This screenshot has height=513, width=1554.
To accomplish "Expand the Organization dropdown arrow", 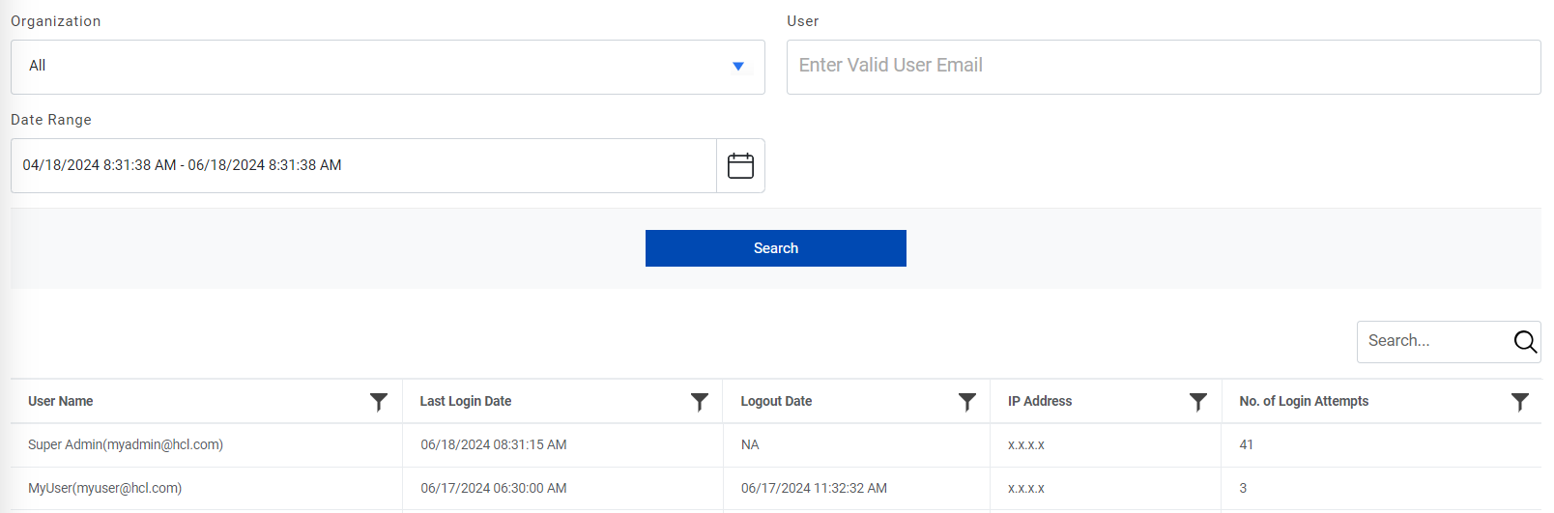I will 738,67.
